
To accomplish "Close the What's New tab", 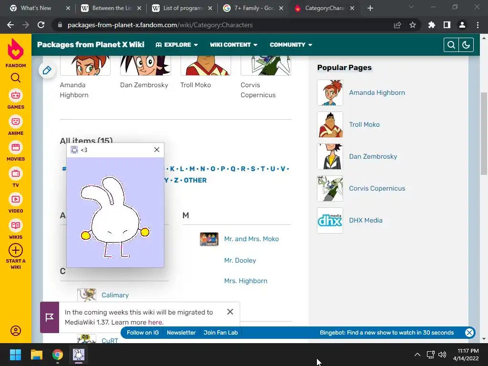I will coord(68,8).
